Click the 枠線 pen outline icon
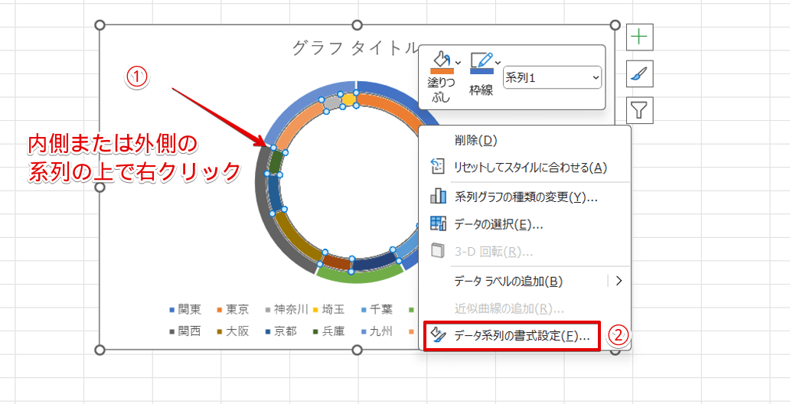This screenshot has height=404, width=790. [x=482, y=61]
